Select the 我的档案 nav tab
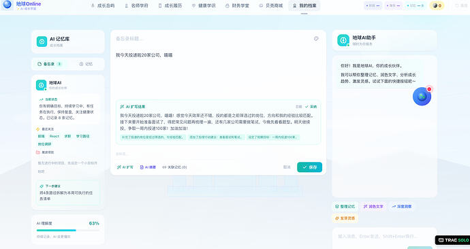This screenshot has height=249, width=470. coord(304,5)
